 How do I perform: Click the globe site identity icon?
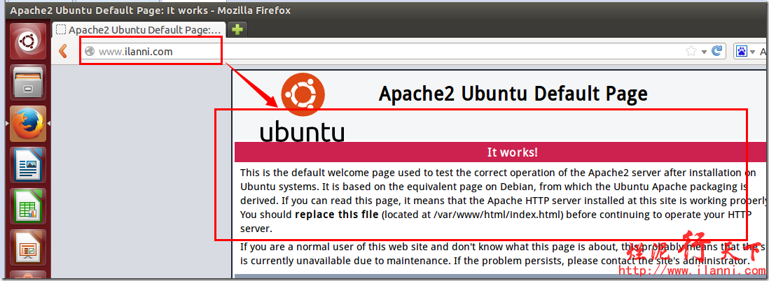[89, 51]
